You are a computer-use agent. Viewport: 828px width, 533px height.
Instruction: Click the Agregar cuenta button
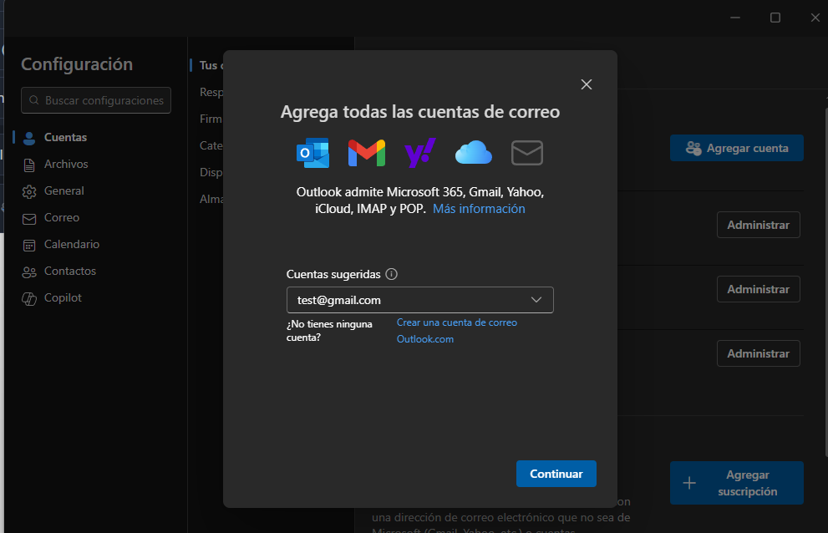point(737,149)
